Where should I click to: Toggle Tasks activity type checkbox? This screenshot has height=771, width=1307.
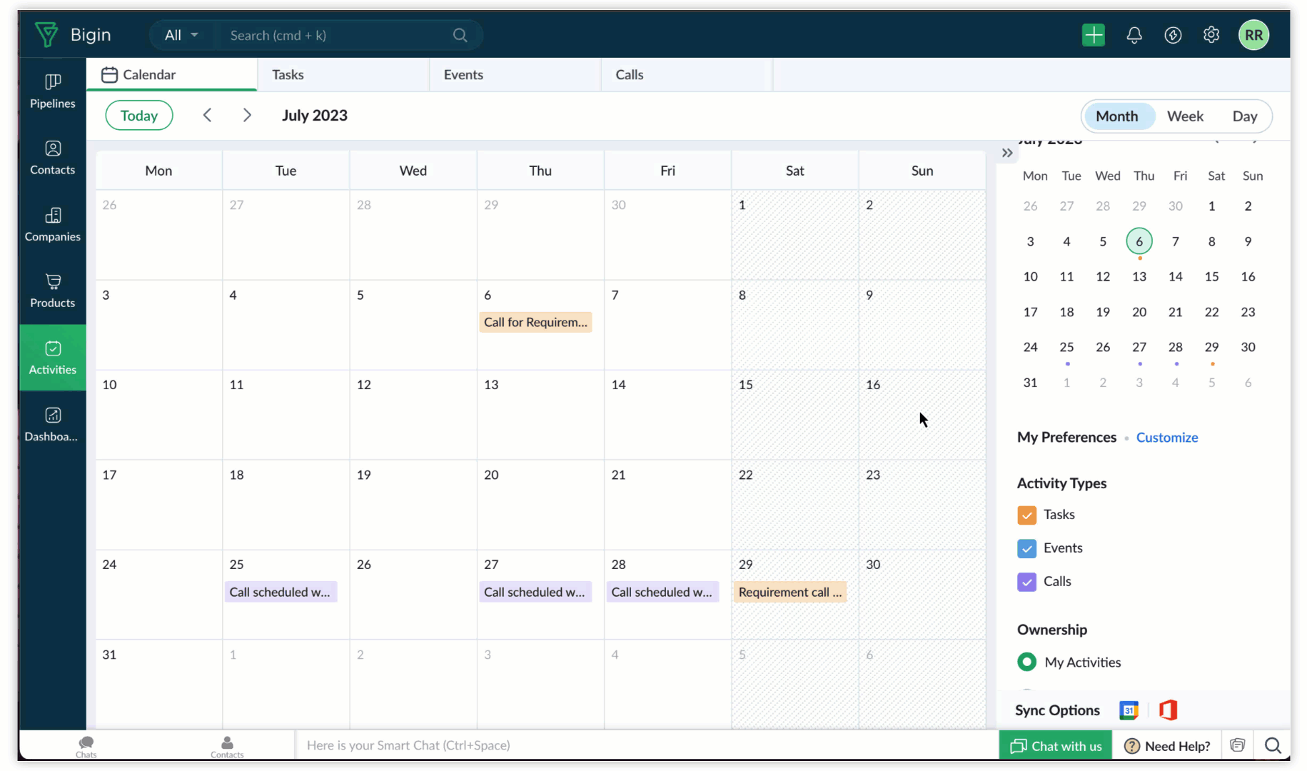tap(1026, 515)
